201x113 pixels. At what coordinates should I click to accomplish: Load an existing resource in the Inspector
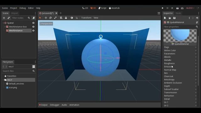click(170, 18)
